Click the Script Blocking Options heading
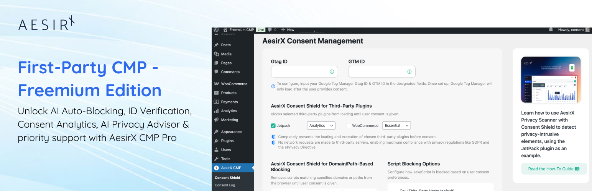592x191 pixels. [x=414, y=164]
